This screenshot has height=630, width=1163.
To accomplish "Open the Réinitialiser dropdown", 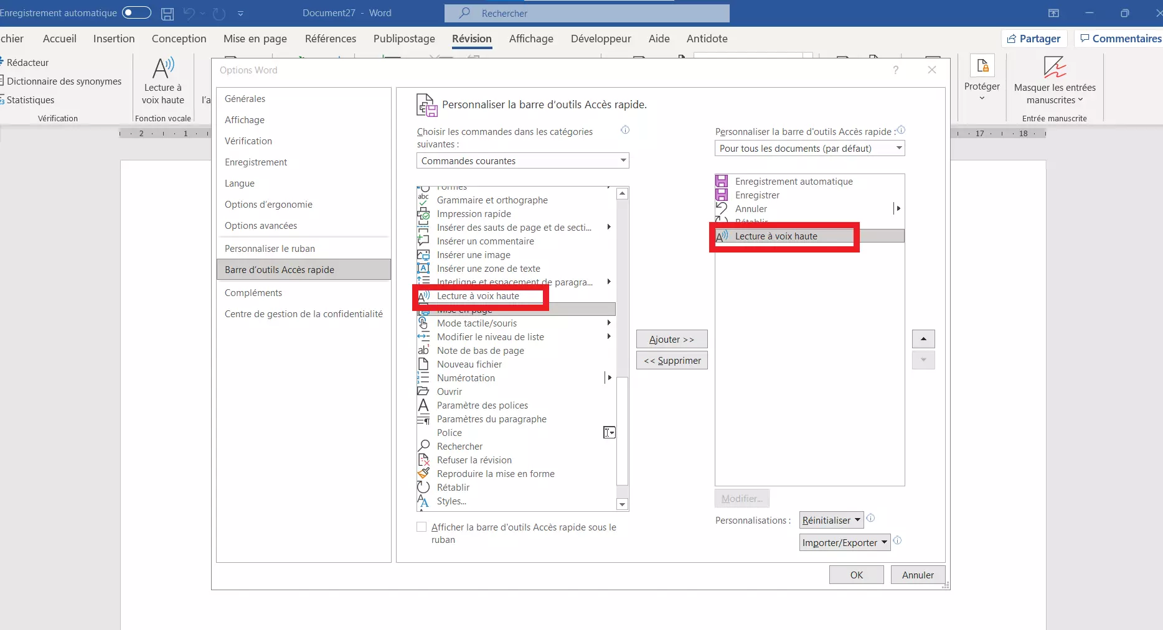I will point(831,521).
